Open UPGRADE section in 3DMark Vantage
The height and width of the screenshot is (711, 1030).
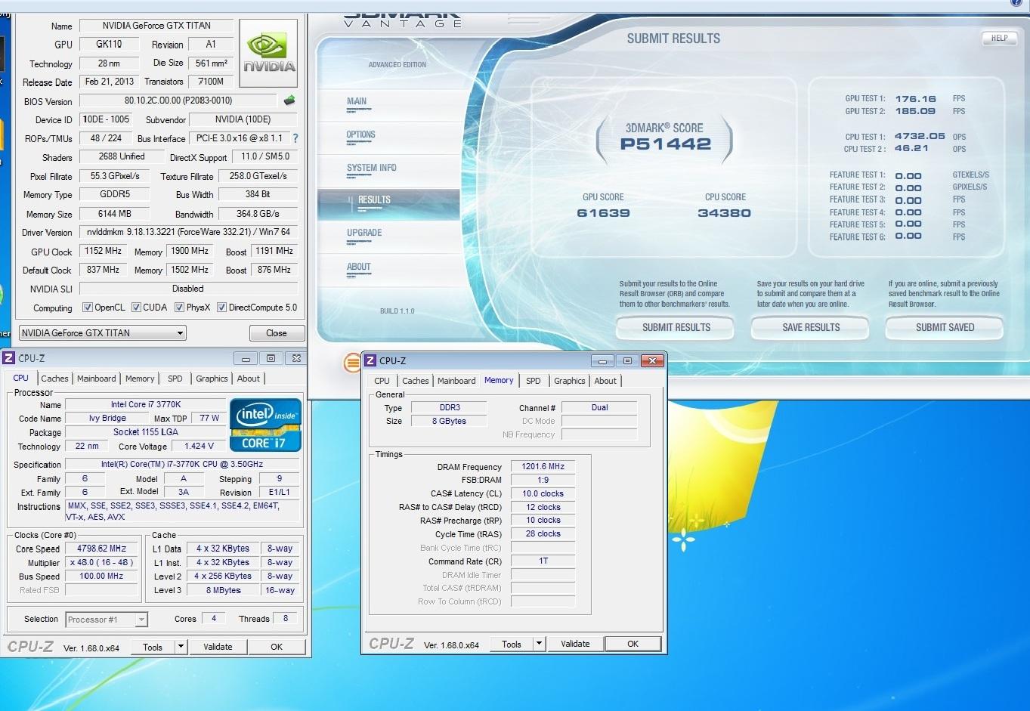coord(388,235)
